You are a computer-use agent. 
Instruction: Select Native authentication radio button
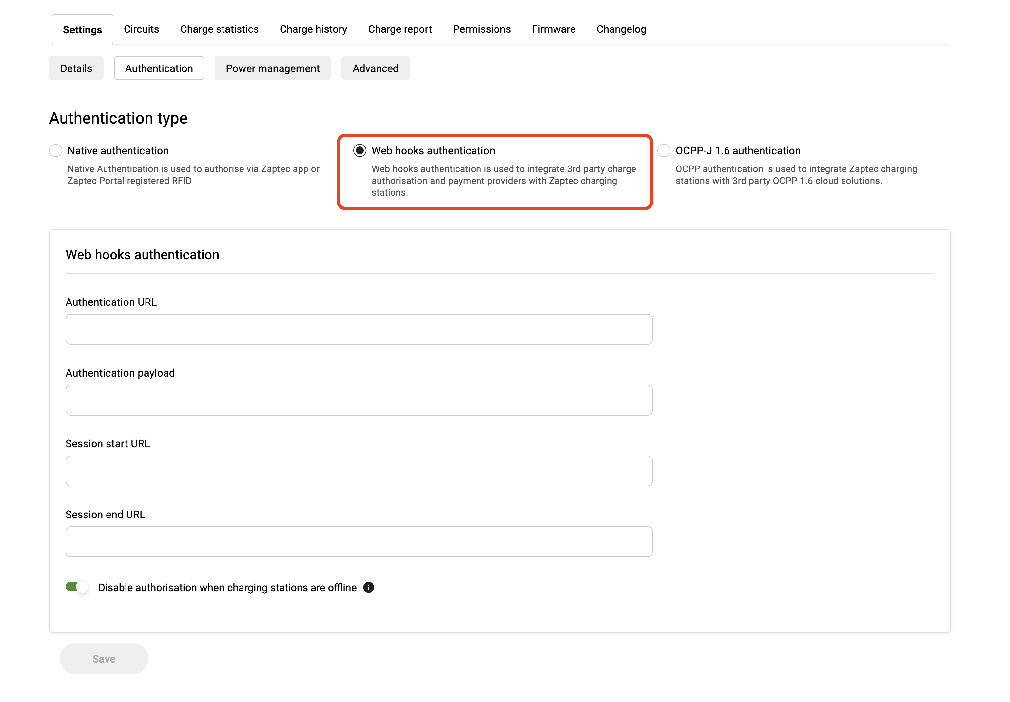pyautogui.click(x=56, y=150)
